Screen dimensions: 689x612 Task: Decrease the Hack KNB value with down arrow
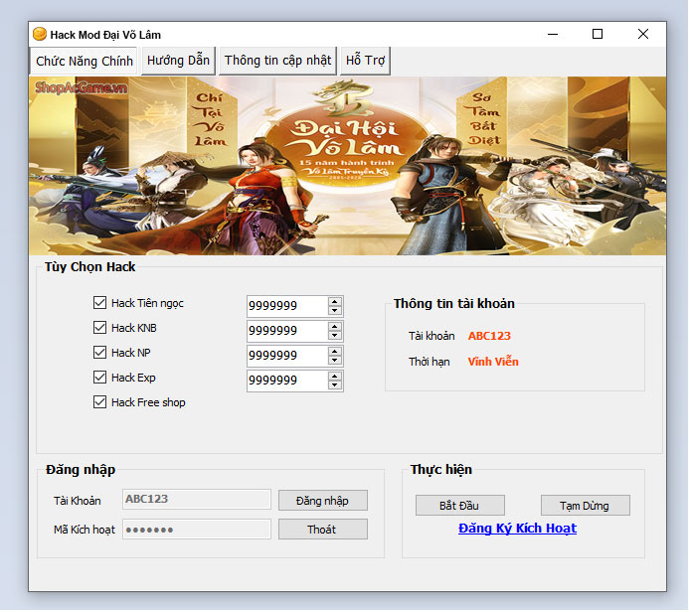(335, 336)
